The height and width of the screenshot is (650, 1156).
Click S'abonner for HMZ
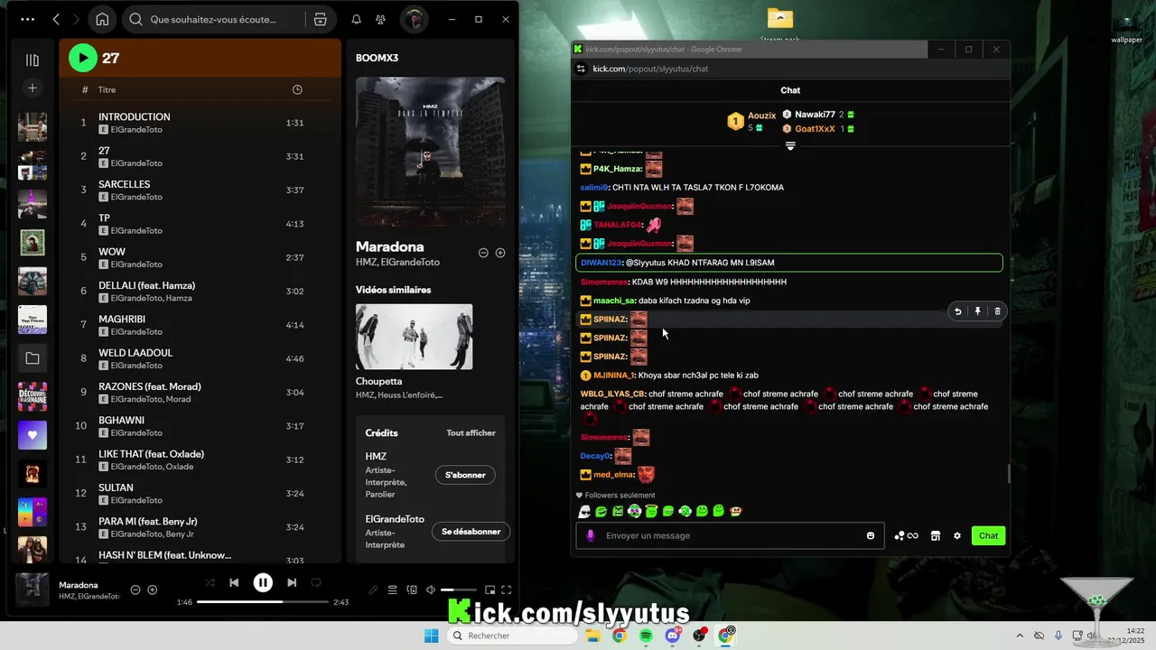click(x=465, y=475)
